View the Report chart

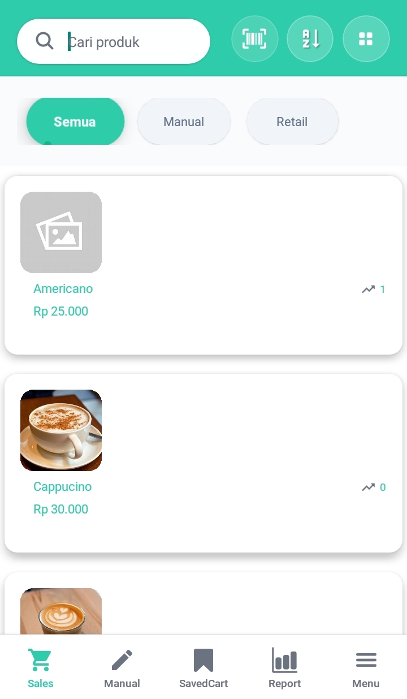(284, 667)
